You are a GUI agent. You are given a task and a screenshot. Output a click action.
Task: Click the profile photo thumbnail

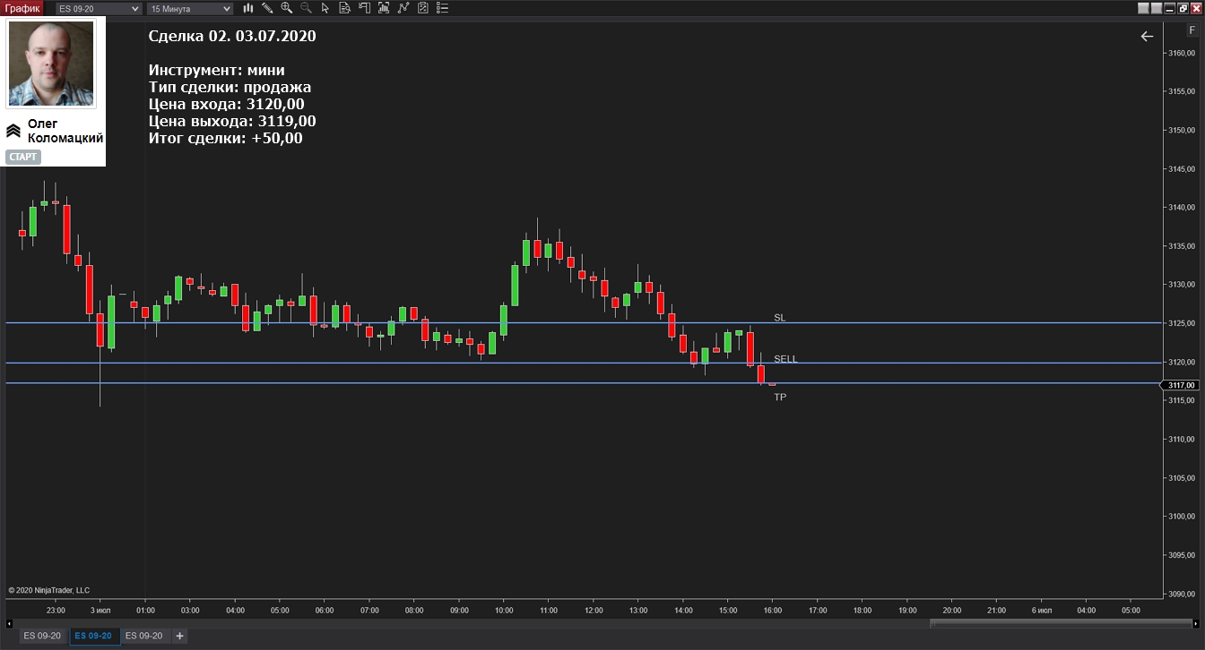coord(51,64)
